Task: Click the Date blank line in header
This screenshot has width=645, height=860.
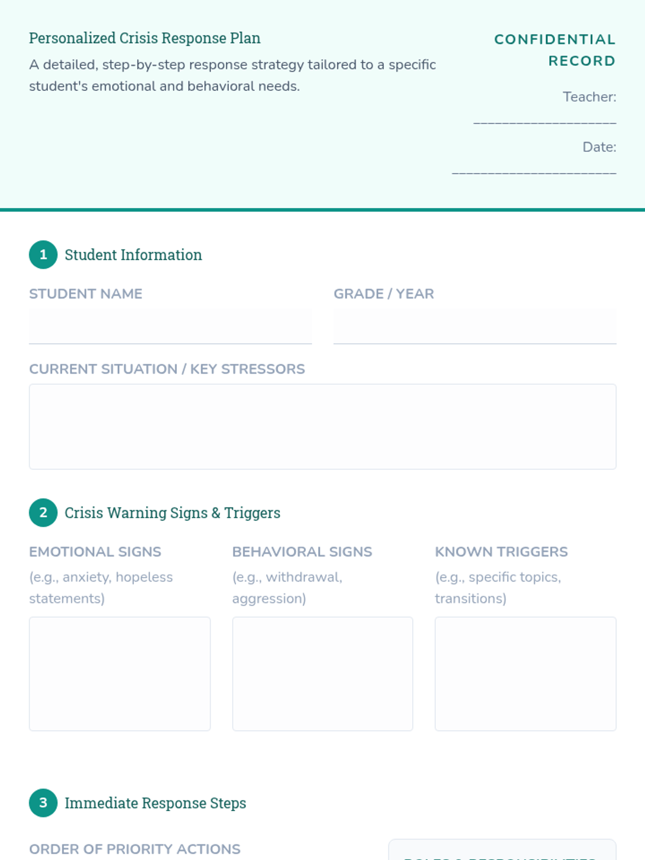Action: click(534, 171)
